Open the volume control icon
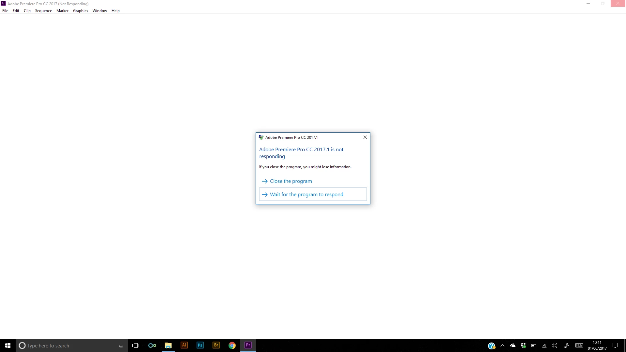This screenshot has height=352, width=626. point(554,345)
